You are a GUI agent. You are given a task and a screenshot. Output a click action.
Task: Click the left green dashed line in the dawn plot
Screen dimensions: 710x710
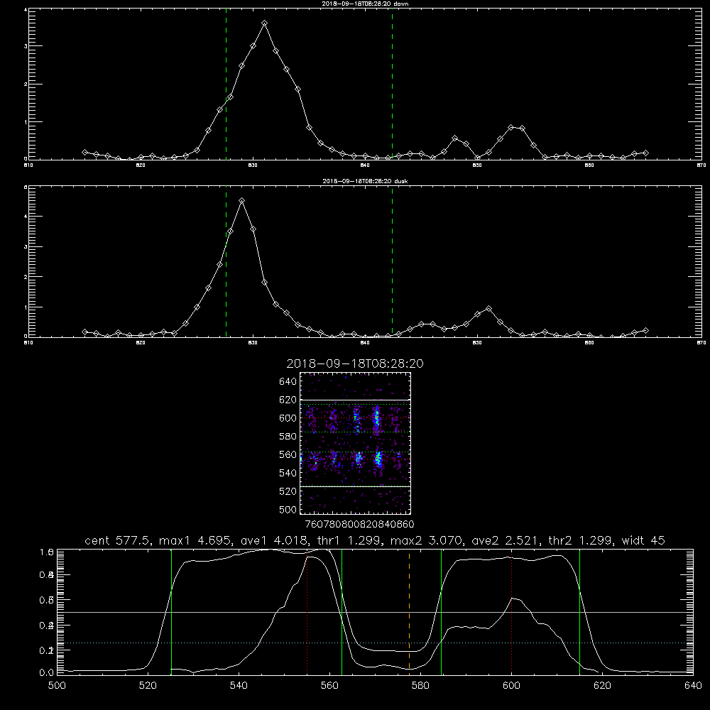226,84
